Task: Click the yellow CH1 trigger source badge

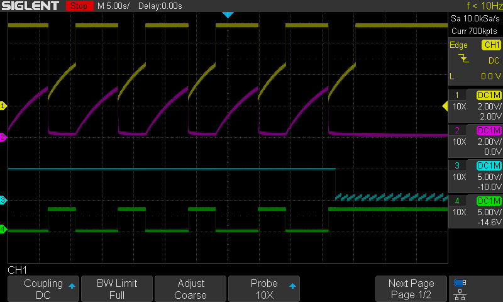Action: click(x=492, y=45)
